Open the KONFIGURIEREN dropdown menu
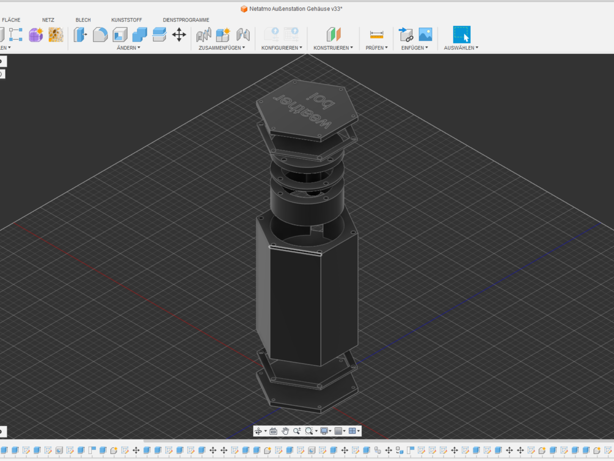The image size is (614, 461). (x=281, y=48)
